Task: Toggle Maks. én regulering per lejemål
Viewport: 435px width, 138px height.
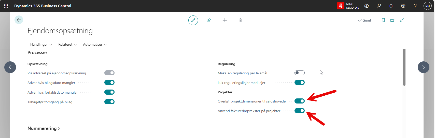Action: [300, 73]
